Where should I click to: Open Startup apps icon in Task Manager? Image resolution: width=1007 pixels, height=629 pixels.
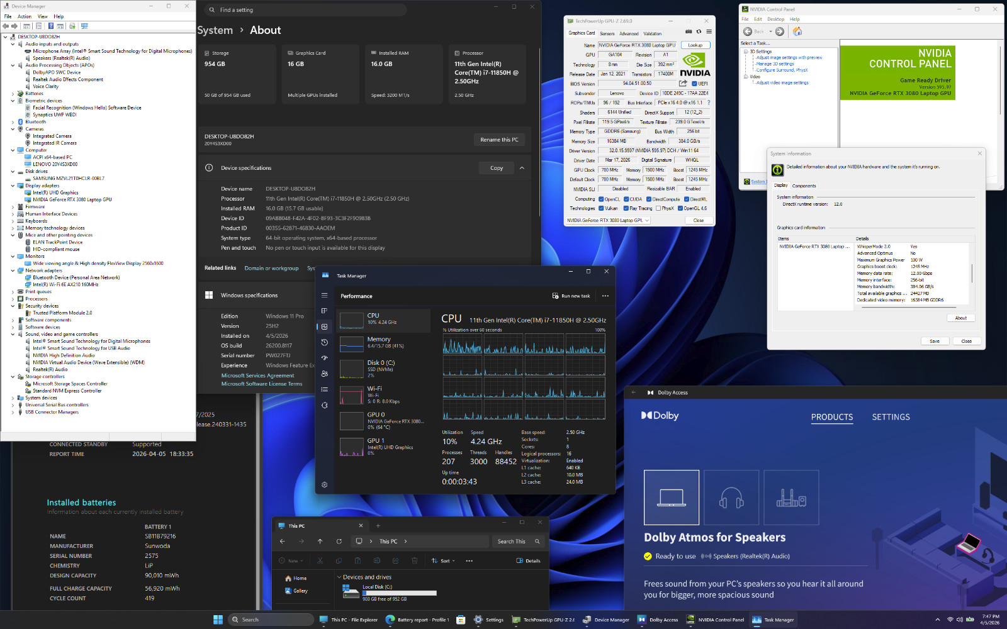point(325,358)
